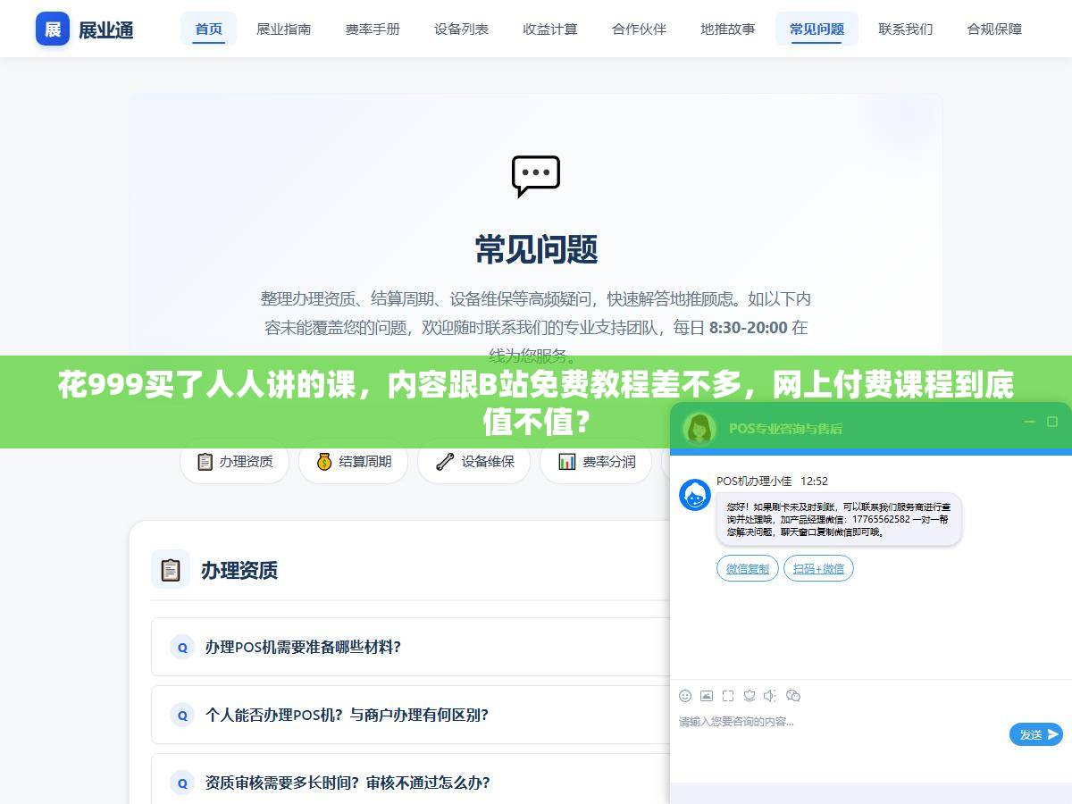This screenshot has width=1072, height=804.
Task: Open the emoji picker in chat
Action: (x=685, y=696)
